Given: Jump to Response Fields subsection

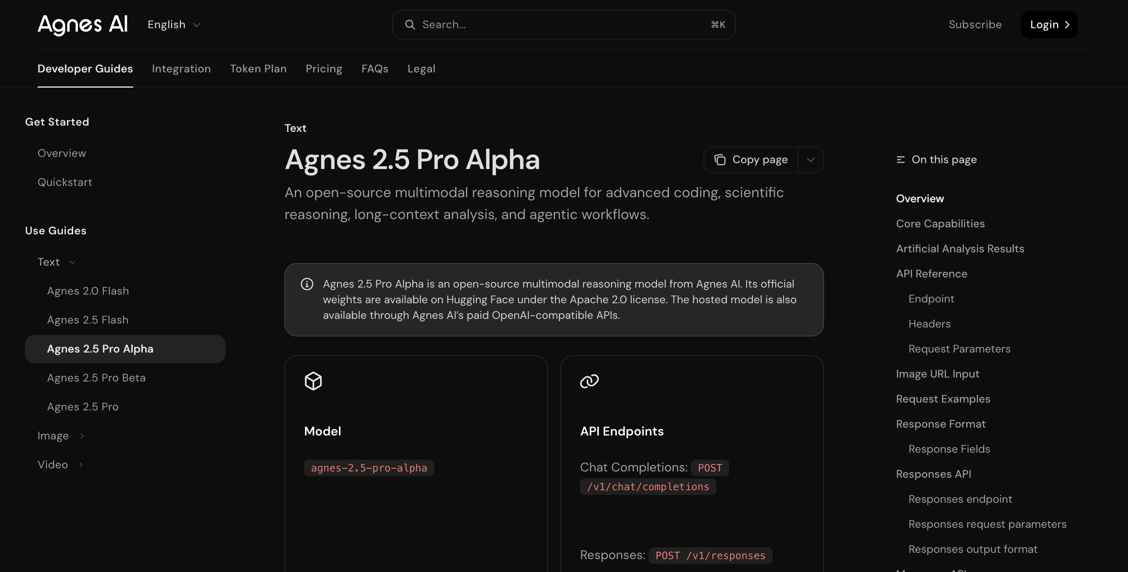Looking at the screenshot, I should tap(949, 449).
